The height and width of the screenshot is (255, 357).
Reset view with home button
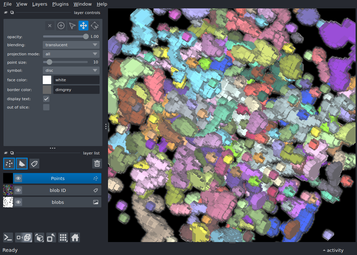click(75, 237)
